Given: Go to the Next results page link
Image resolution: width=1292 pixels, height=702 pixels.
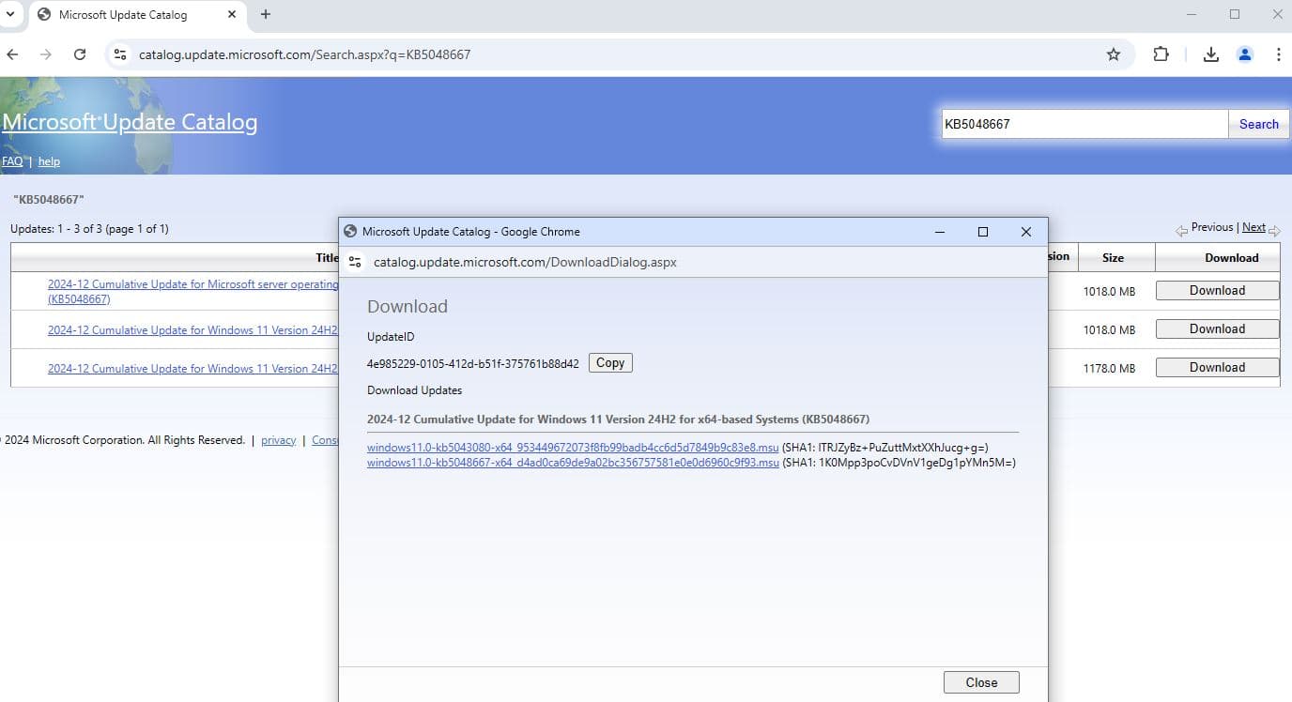Looking at the screenshot, I should (x=1254, y=227).
